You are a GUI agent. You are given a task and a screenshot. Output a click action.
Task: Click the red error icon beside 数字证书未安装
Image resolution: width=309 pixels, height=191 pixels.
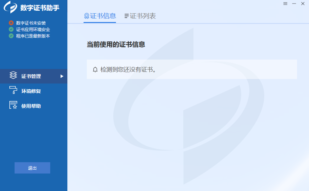pyautogui.click(x=11, y=23)
